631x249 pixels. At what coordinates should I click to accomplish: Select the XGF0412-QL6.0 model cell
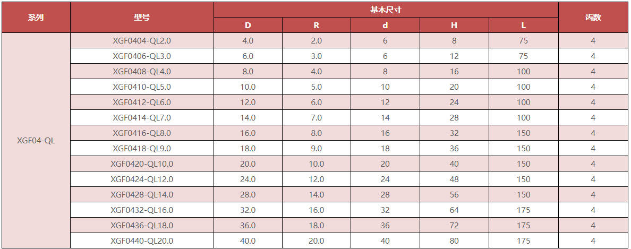click(142, 102)
